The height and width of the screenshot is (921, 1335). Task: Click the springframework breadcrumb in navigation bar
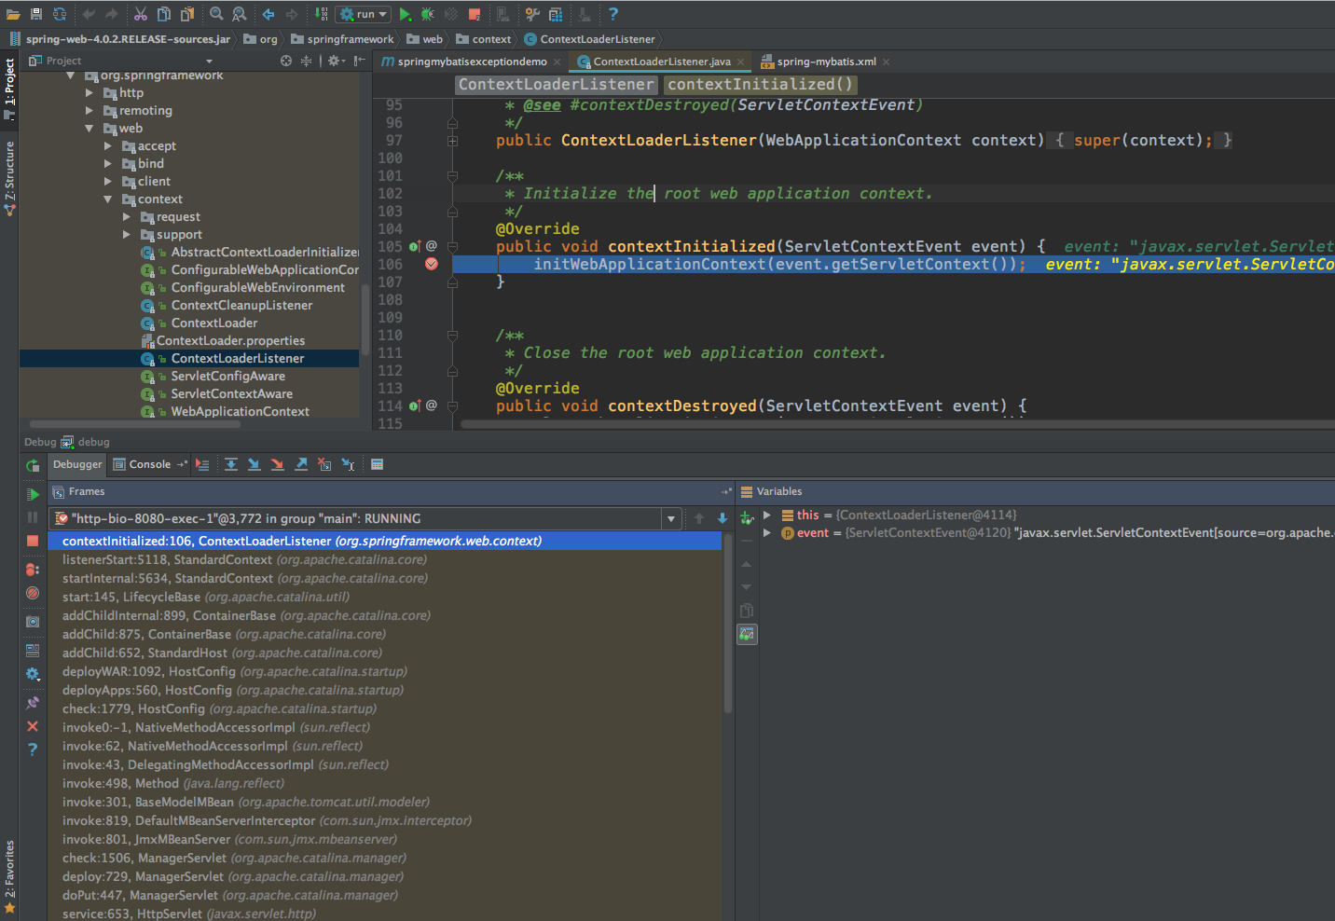(x=350, y=39)
